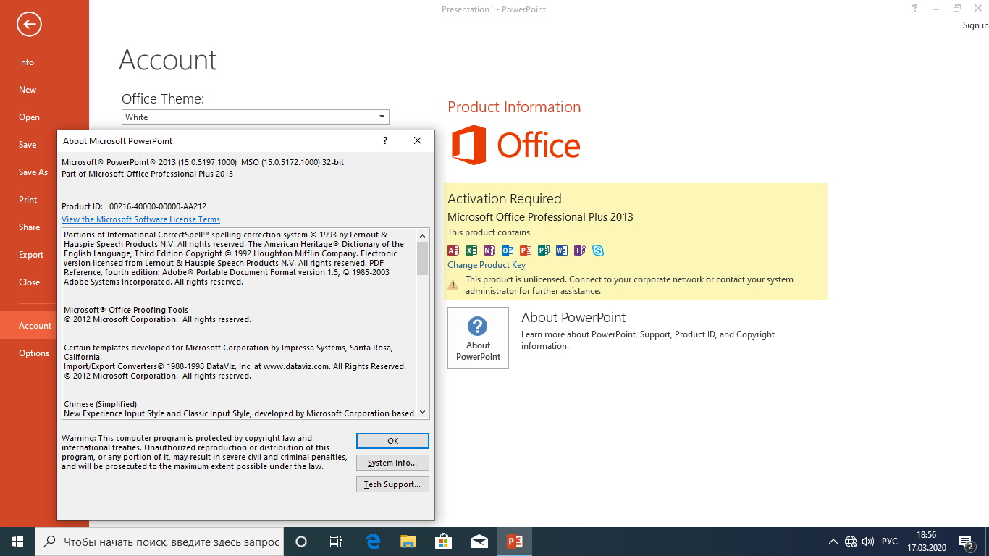Click Product ID text 00216-40000-00000-AA212

pos(158,206)
